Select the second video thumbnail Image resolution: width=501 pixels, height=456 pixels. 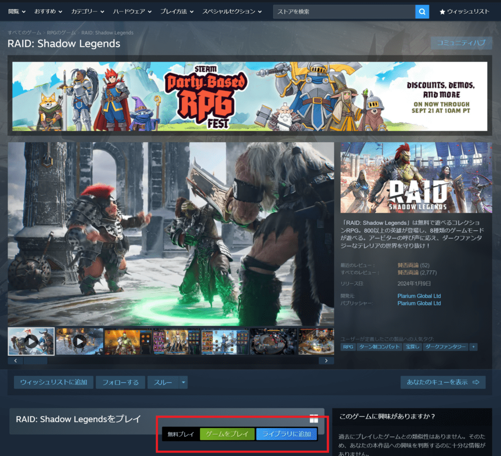pos(80,341)
